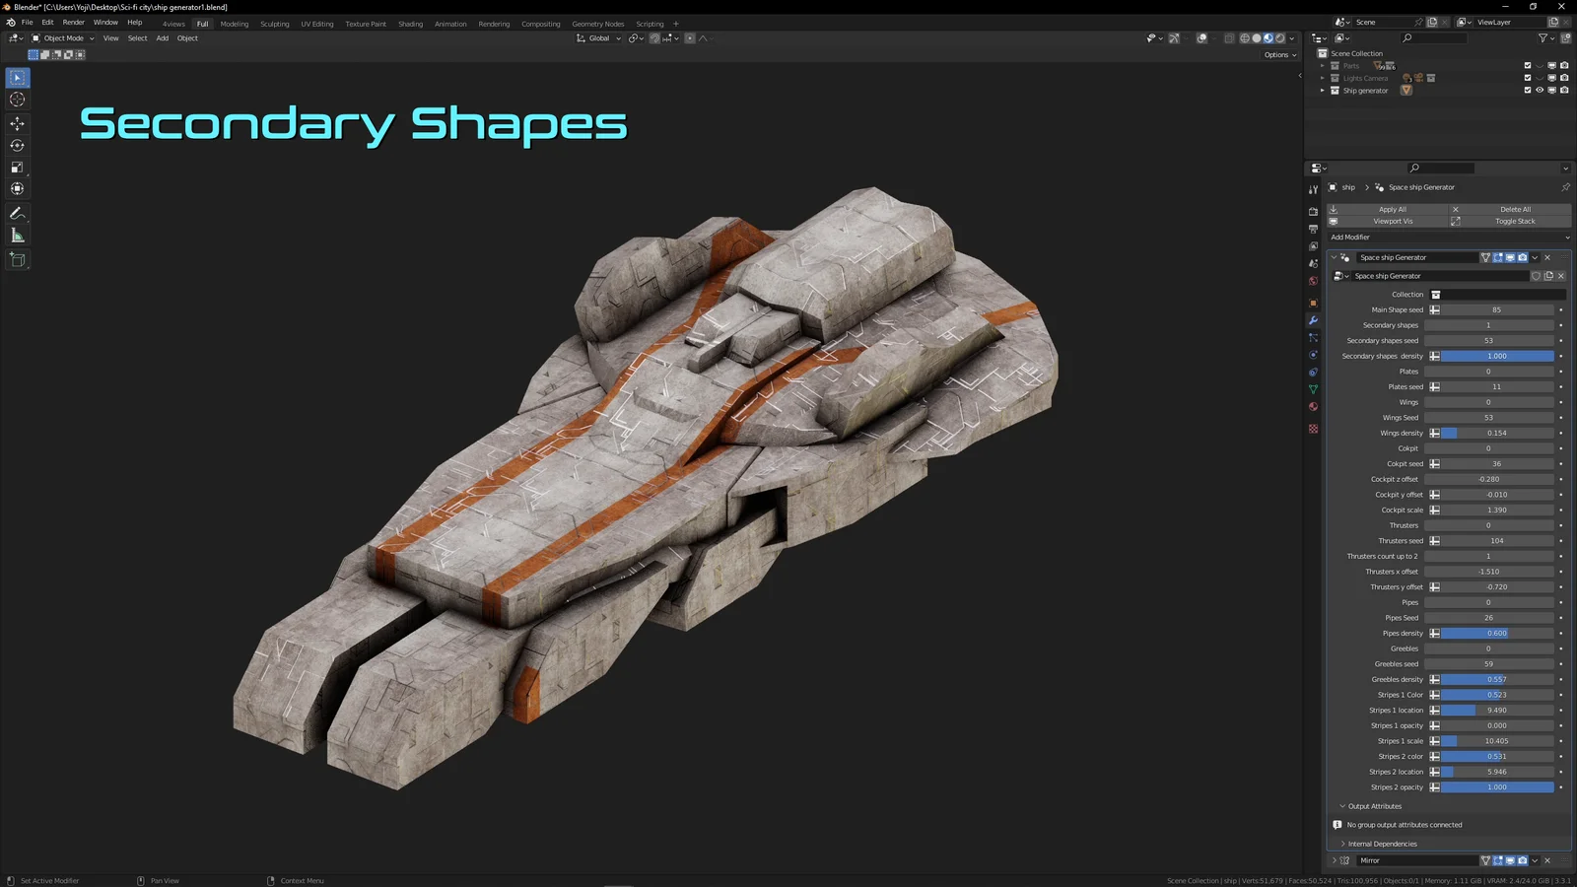This screenshot has width=1577, height=887.
Task: Disable camera render visibility for Lights Camera
Action: pos(1564,78)
